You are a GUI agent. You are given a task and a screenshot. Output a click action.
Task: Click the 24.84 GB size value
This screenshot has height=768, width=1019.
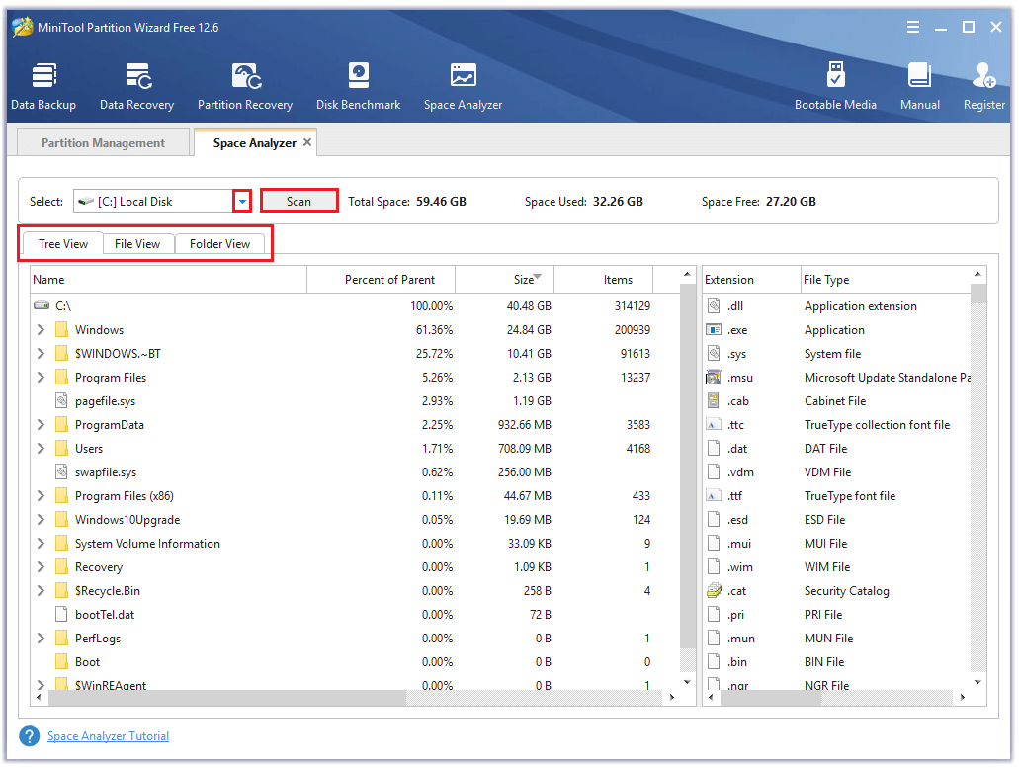click(529, 330)
